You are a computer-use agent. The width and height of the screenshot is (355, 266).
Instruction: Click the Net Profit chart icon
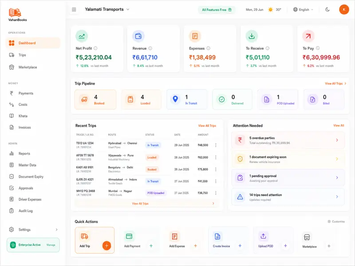click(x=82, y=36)
